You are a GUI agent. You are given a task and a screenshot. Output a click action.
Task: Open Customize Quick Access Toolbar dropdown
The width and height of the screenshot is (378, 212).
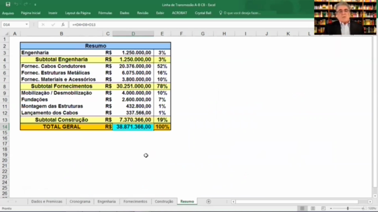(35, 5)
